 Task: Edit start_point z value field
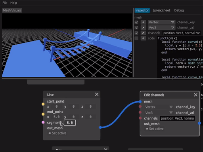pyautogui.click(x=90, y=106)
